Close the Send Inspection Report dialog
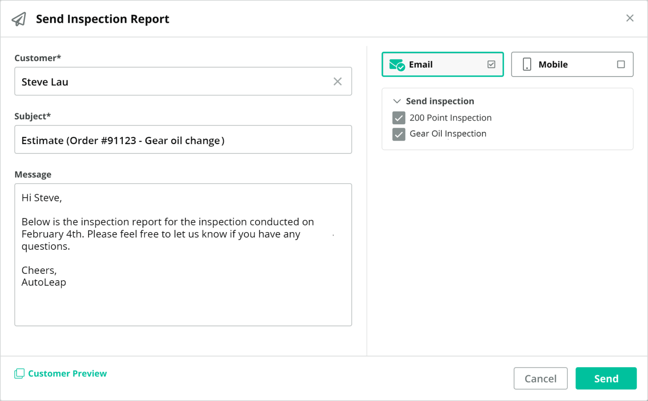This screenshot has width=648, height=401. [630, 18]
